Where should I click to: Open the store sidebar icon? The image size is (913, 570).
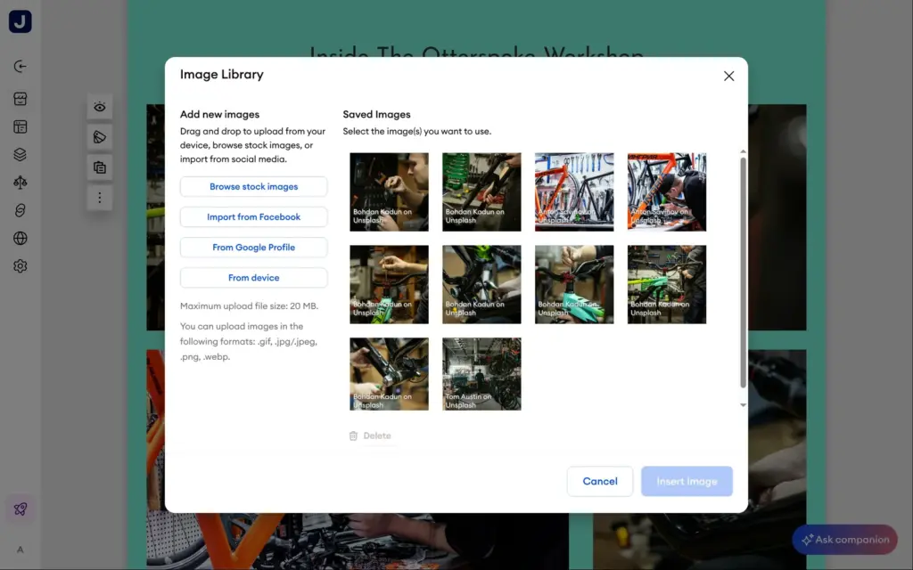21,99
